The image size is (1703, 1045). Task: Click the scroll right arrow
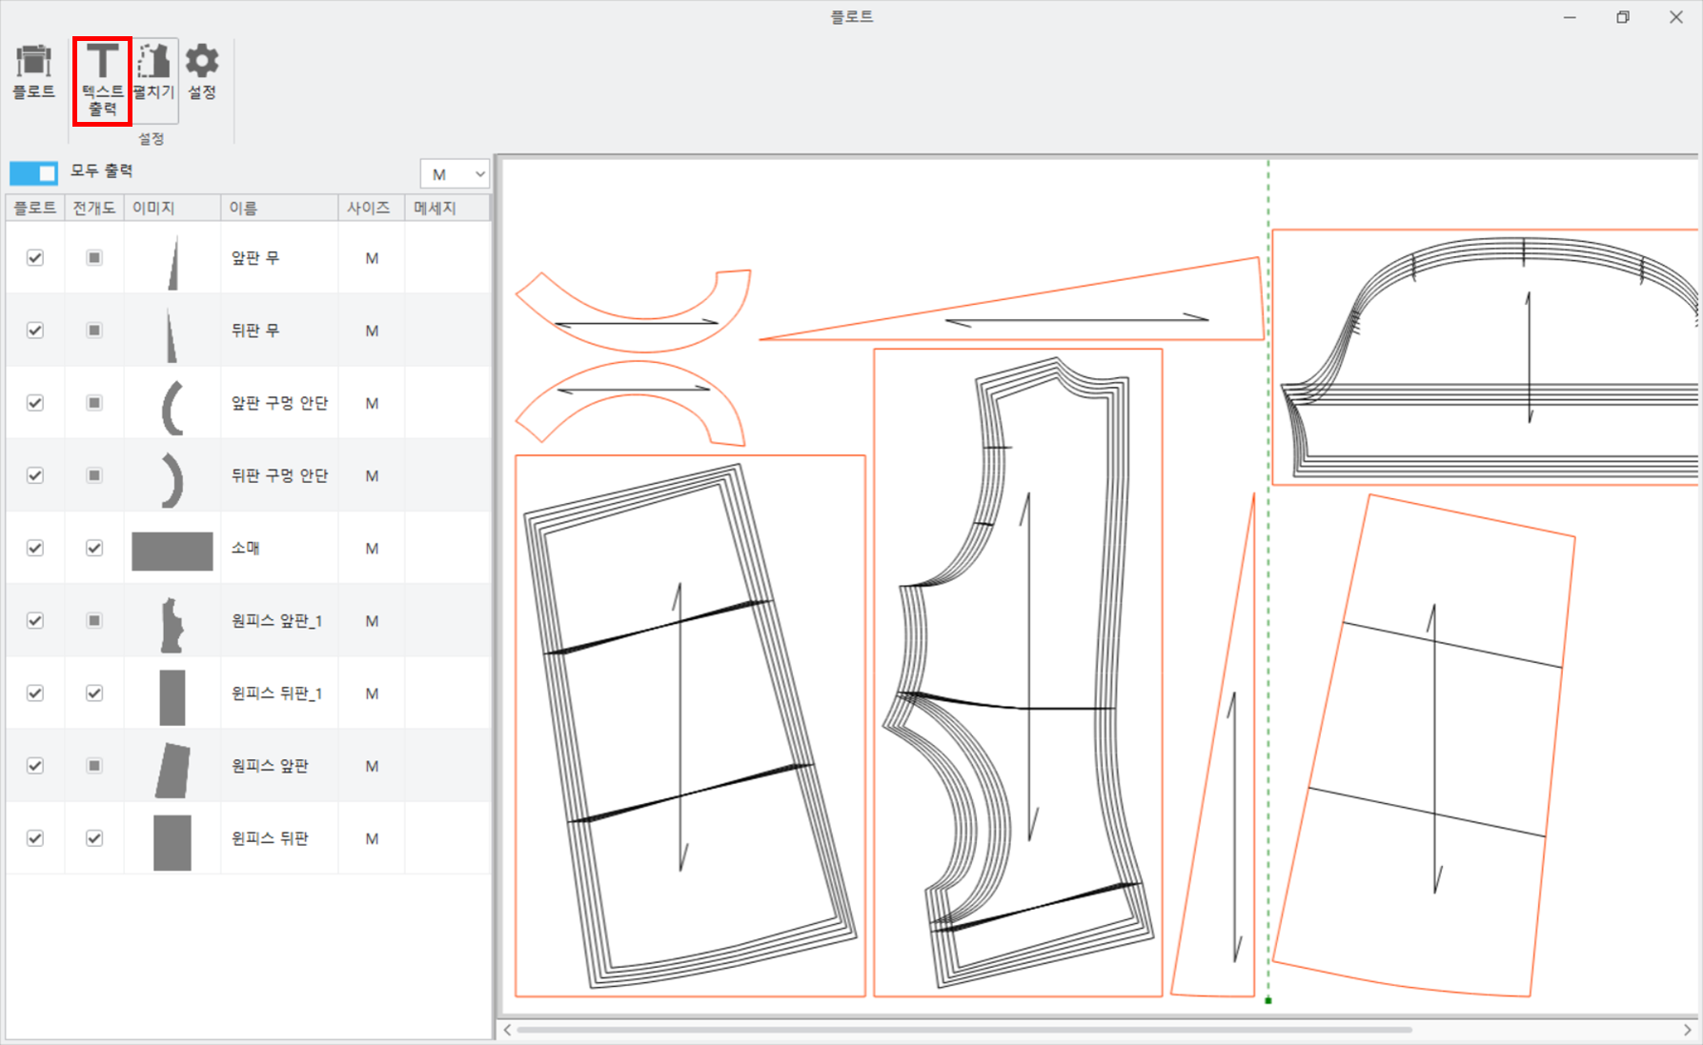(x=1687, y=1030)
